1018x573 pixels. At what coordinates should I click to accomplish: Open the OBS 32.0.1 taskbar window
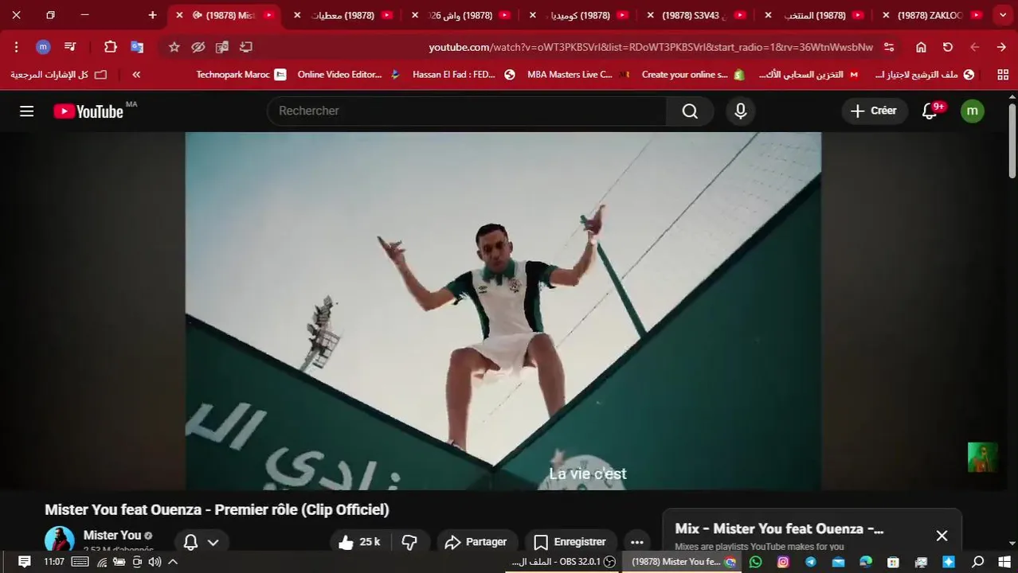point(563,562)
